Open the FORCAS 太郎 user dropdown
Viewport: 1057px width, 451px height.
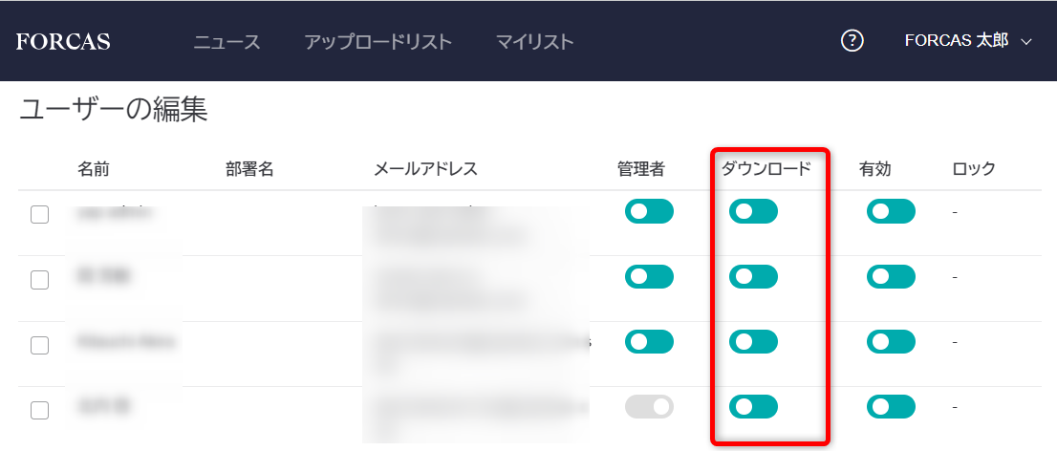point(968,41)
